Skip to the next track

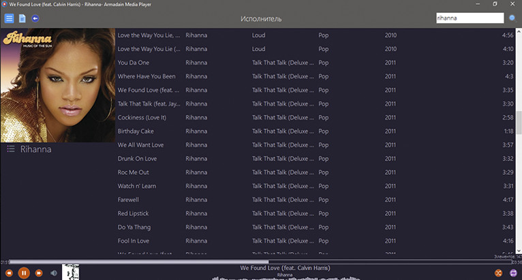39,273
